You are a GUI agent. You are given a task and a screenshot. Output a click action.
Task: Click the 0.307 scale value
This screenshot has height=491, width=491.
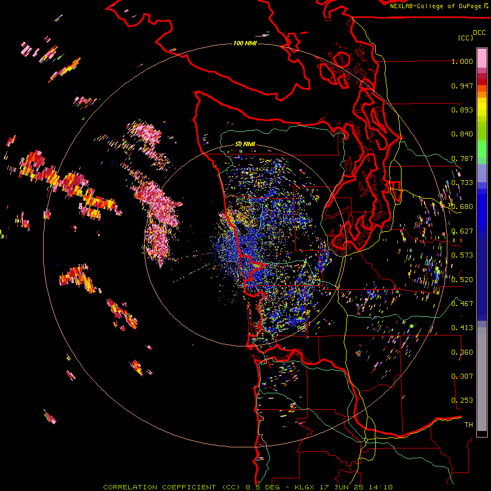tap(462, 376)
